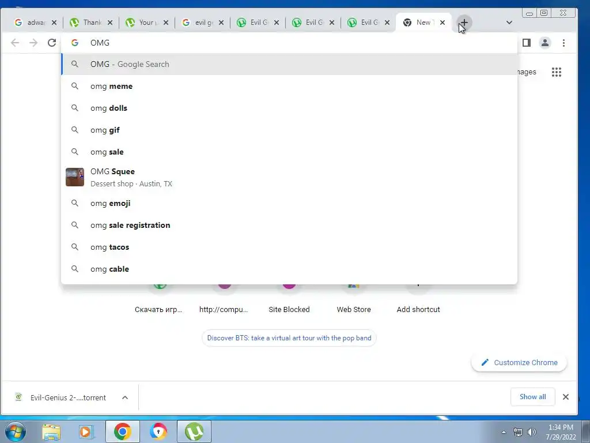Select the omg tacos suggestion

tap(289, 247)
